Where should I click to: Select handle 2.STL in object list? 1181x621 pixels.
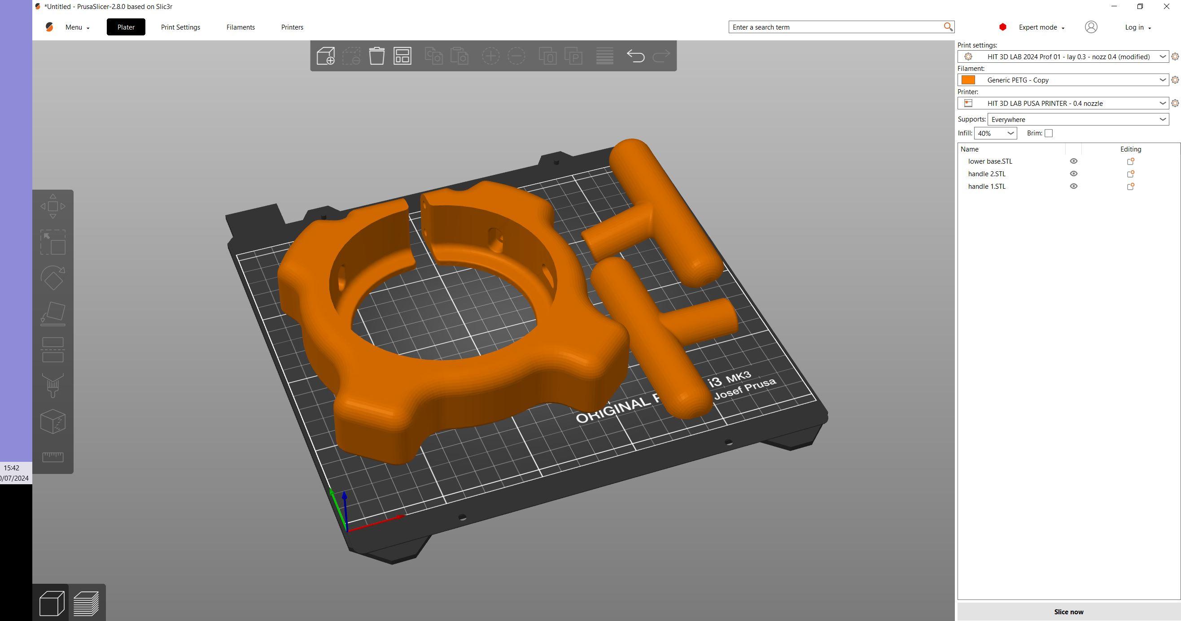(987, 174)
